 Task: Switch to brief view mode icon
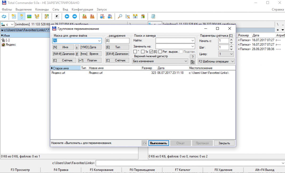(x=14, y=17)
